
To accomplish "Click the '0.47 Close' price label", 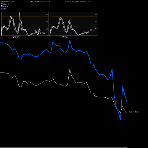I will pos(134,112).
